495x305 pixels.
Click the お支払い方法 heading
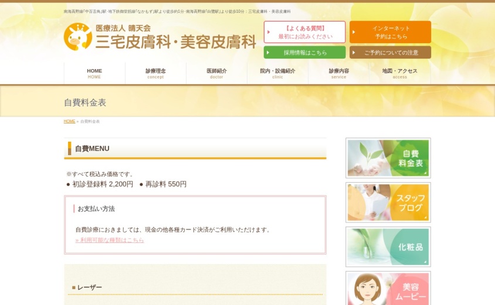click(96, 209)
